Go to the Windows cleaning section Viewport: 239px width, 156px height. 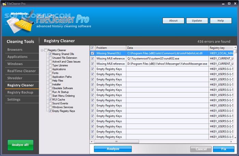tap(15, 64)
